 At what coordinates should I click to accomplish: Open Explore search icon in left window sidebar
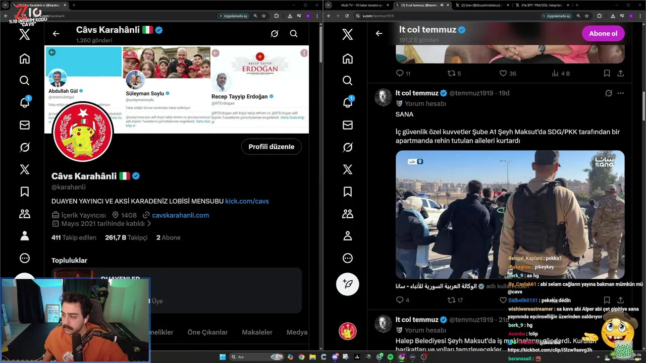[24, 81]
